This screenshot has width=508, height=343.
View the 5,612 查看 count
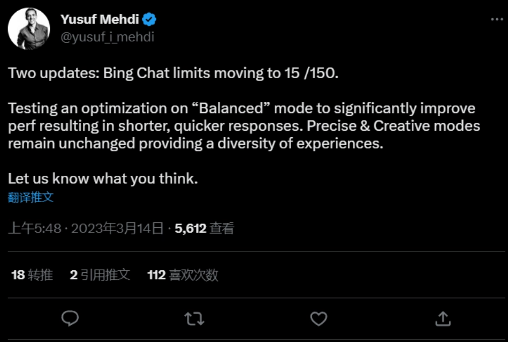click(x=204, y=228)
